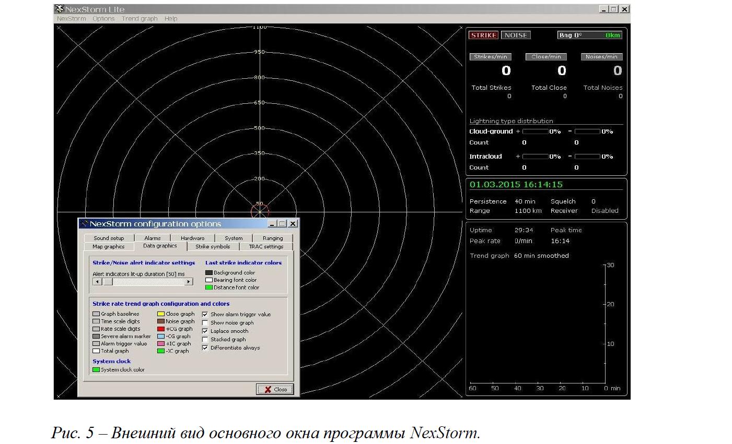The width and height of the screenshot is (732, 444).
Task: Change the green -IC graph color swatch
Action: 161,351
